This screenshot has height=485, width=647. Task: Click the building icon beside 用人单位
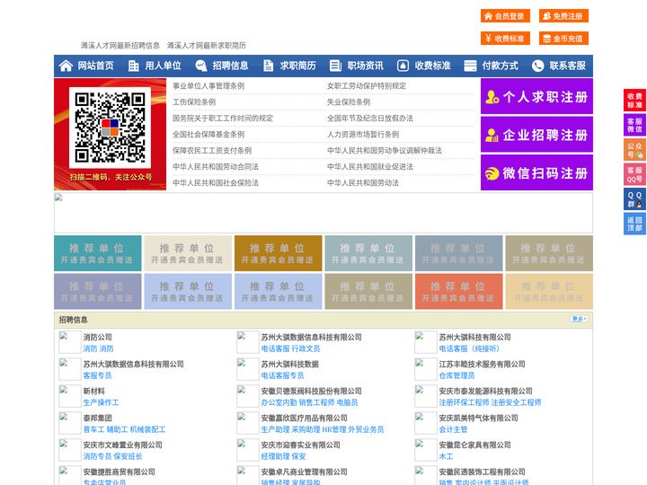133,66
